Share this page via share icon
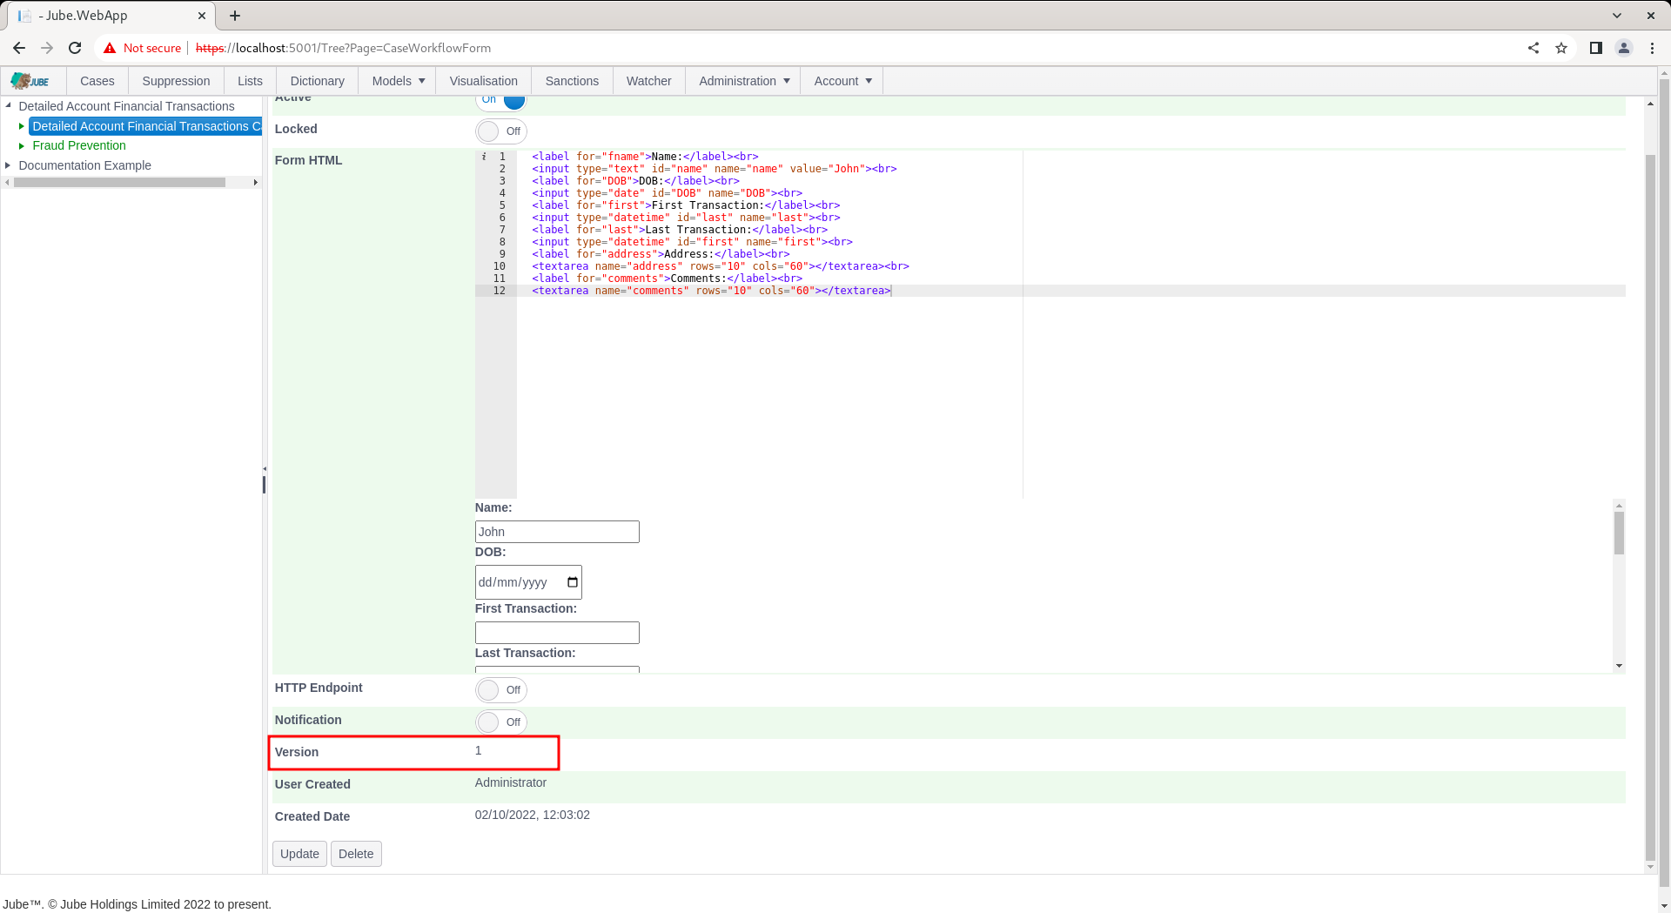1671x913 pixels. [1533, 48]
